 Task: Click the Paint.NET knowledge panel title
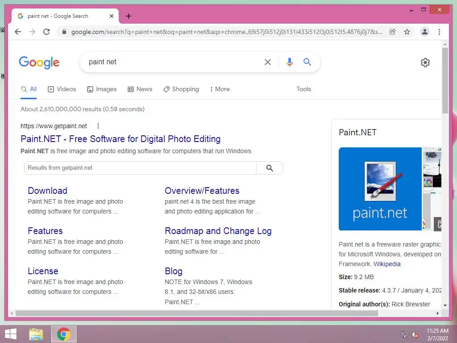pos(357,132)
